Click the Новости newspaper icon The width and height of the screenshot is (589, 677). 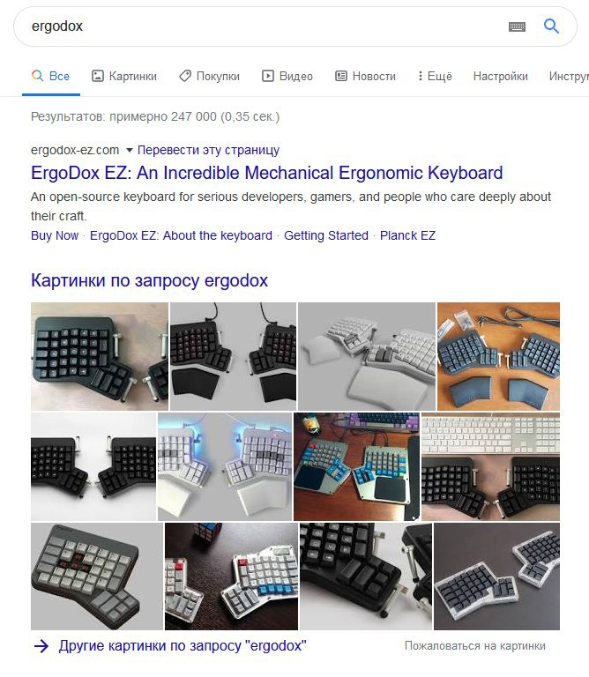(341, 76)
